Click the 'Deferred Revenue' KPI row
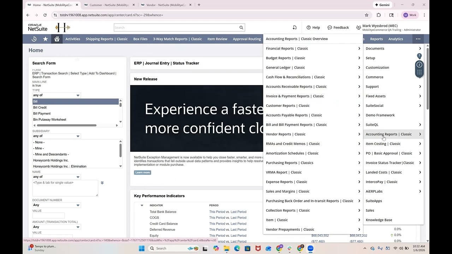 pos(162,230)
